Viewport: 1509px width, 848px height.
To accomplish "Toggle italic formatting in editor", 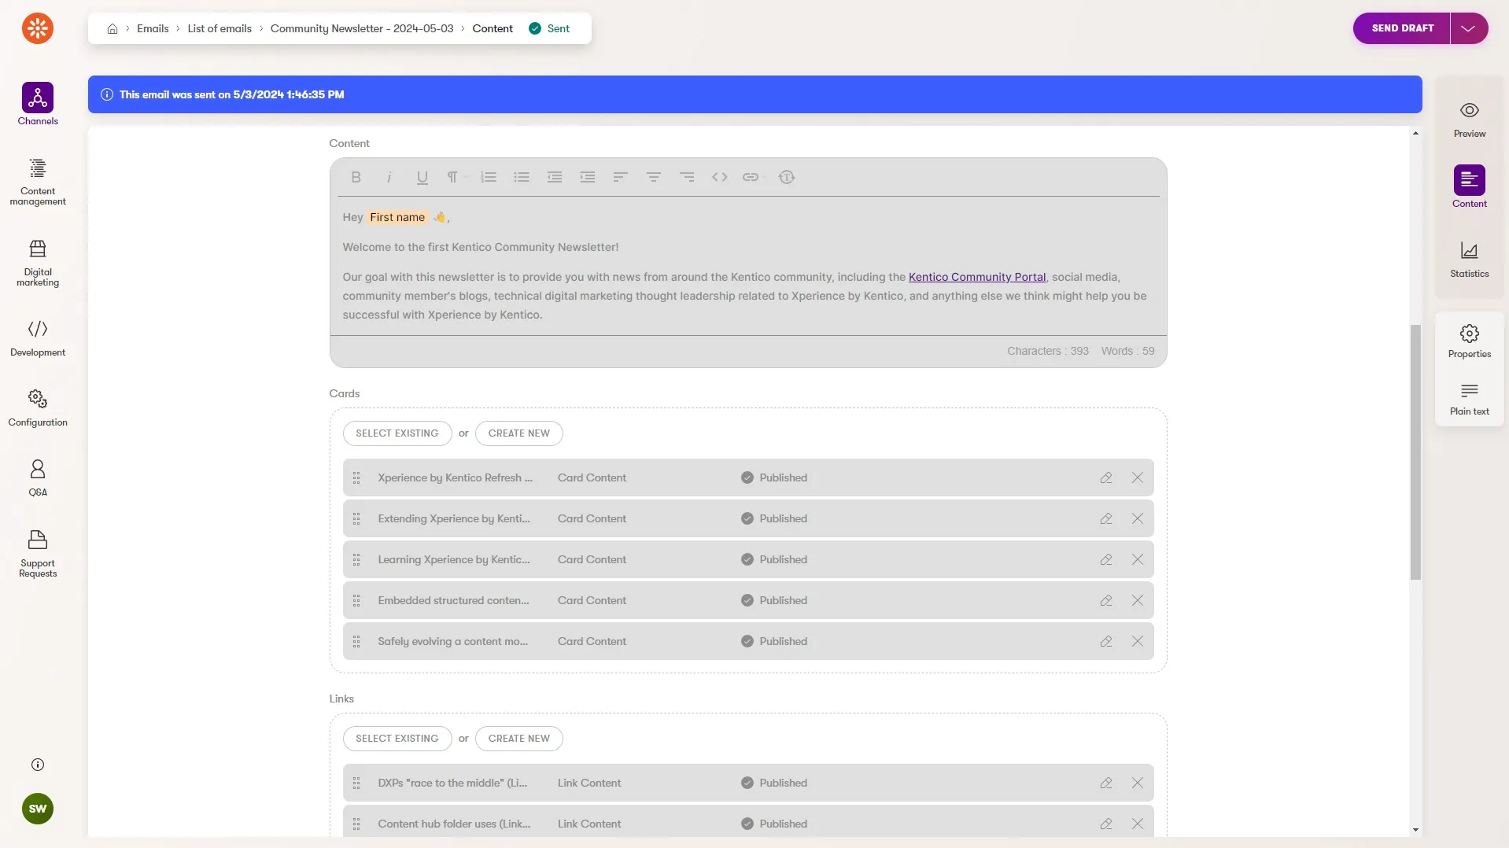I will pos(389,177).
